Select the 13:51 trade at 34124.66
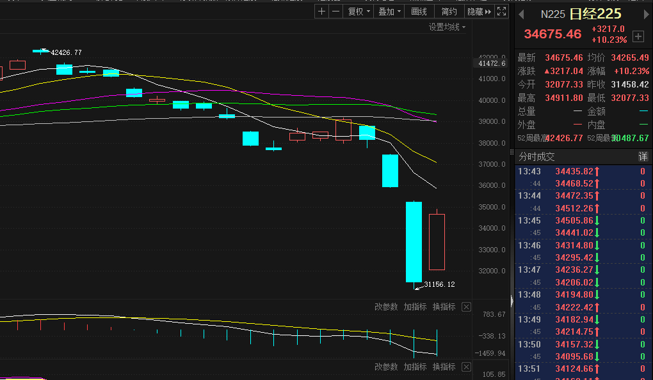The image size is (653, 380). [x=583, y=369]
